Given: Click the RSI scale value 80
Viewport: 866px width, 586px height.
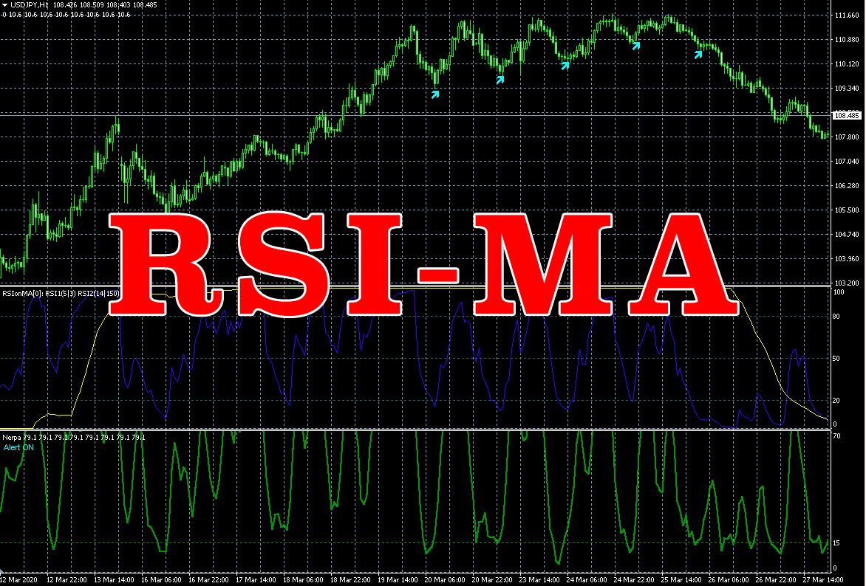Looking at the screenshot, I should pyautogui.click(x=836, y=316).
